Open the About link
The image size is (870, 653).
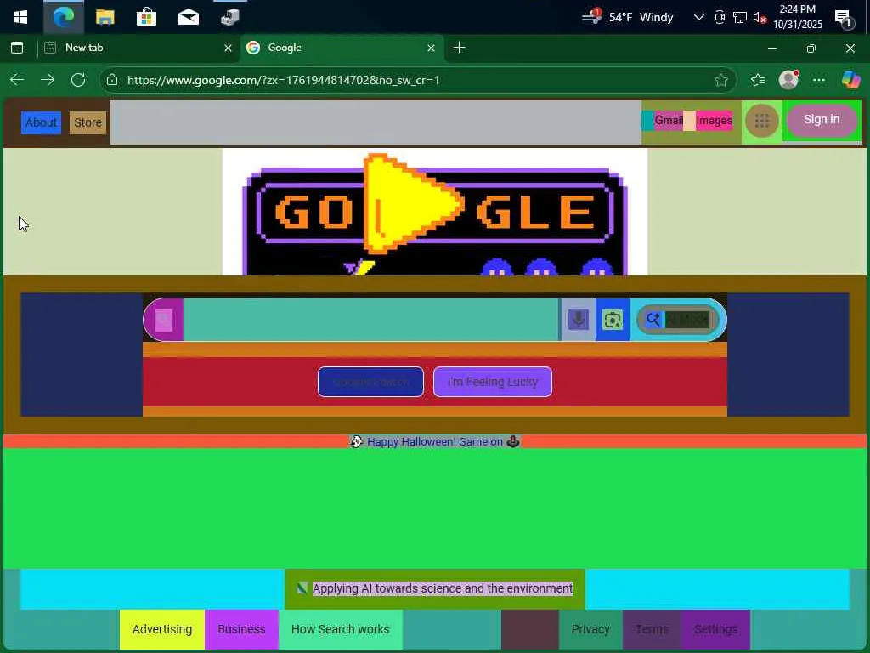(x=41, y=122)
